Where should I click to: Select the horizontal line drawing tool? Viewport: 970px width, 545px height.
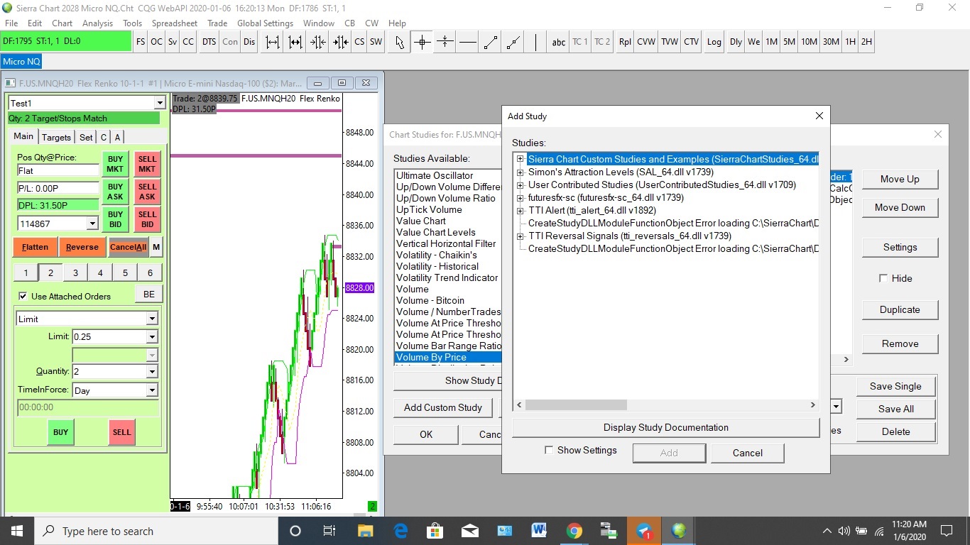tap(467, 42)
